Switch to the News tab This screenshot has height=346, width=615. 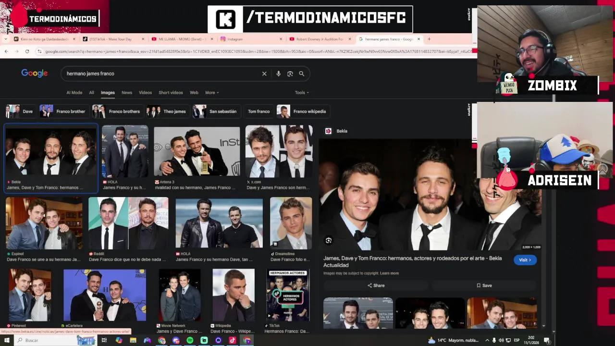coord(127,92)
